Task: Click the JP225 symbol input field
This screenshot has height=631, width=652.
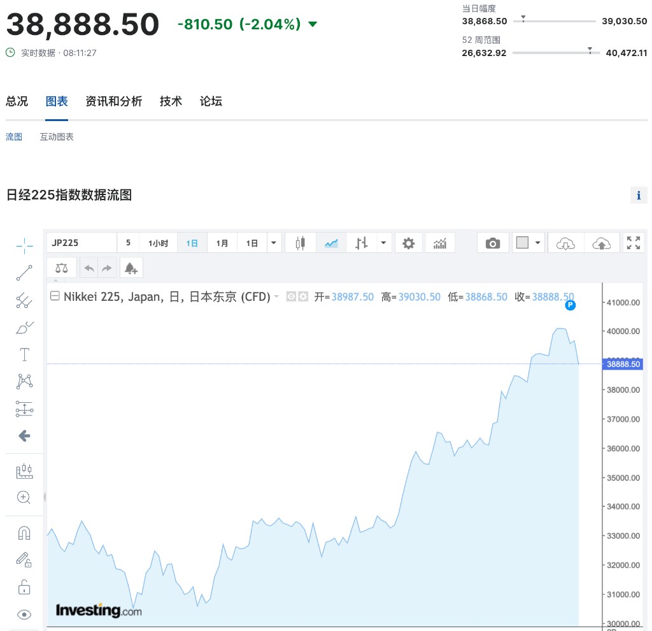Action: 81,243
